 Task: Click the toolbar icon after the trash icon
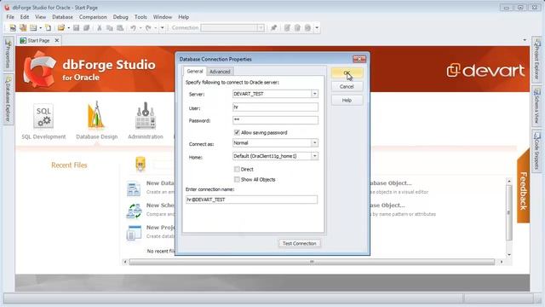[307, 28]
